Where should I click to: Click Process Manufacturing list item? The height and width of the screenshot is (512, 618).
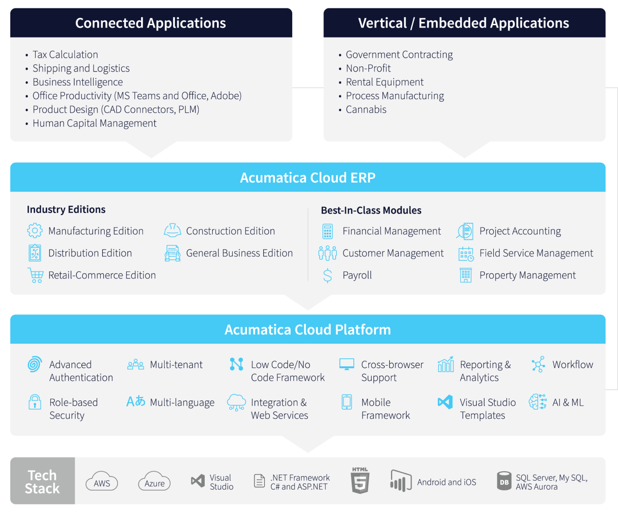coord(395,96)
